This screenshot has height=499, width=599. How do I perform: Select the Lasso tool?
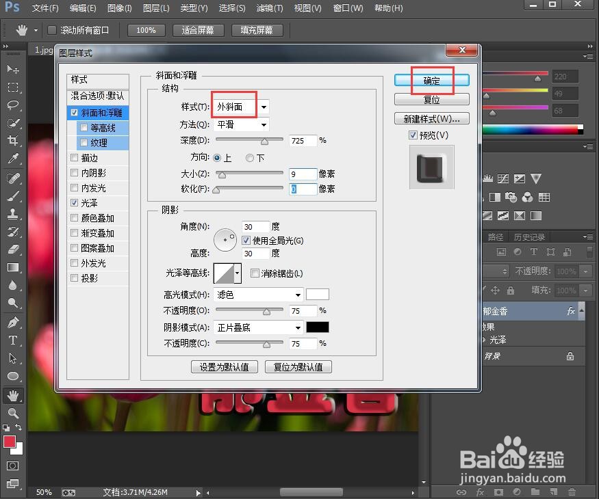coord(13,105)
